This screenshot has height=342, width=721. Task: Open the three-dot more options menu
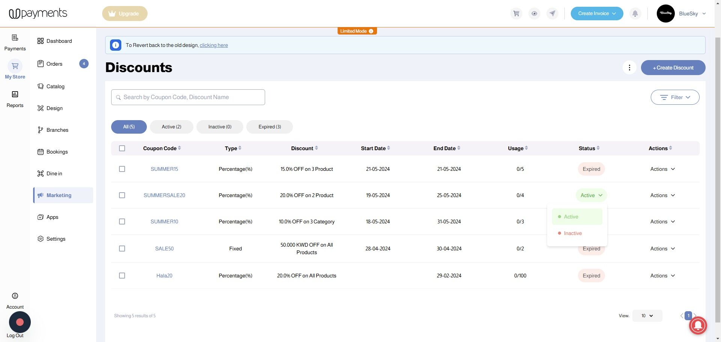click(629, 68)
